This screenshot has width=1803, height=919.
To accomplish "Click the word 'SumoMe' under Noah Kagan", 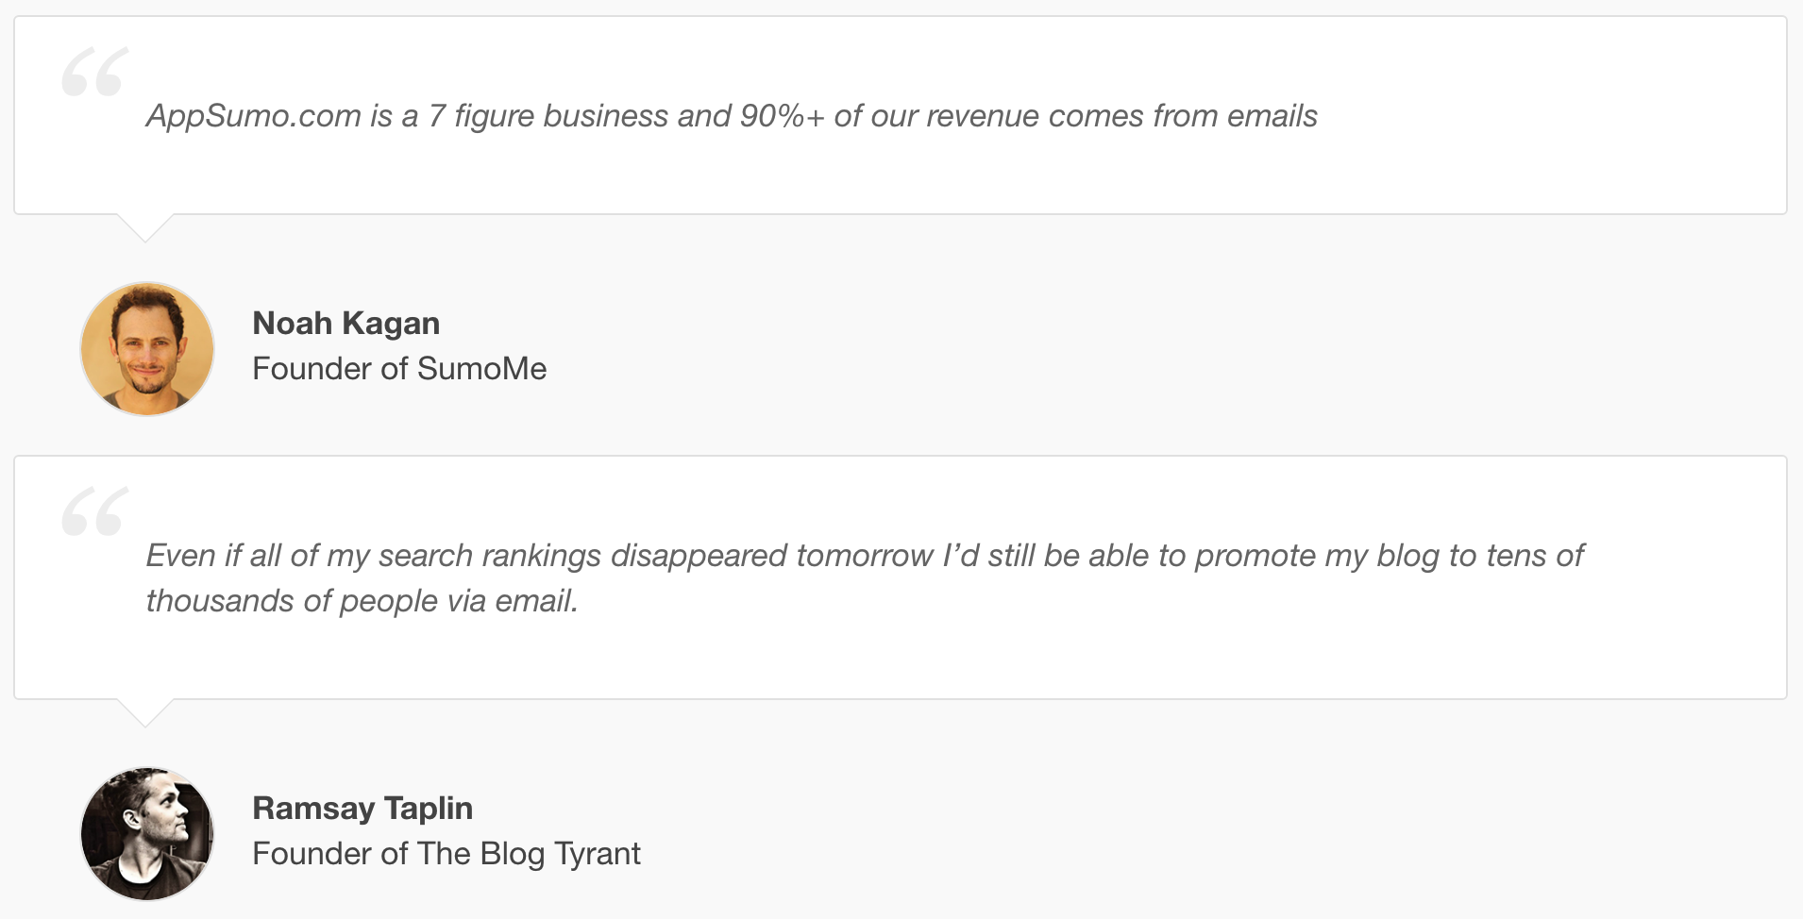I will 482,369.
